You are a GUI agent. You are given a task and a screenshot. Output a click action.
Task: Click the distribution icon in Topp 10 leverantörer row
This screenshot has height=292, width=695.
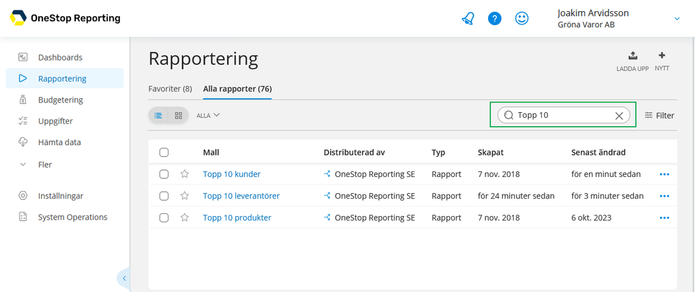[327, 196]
